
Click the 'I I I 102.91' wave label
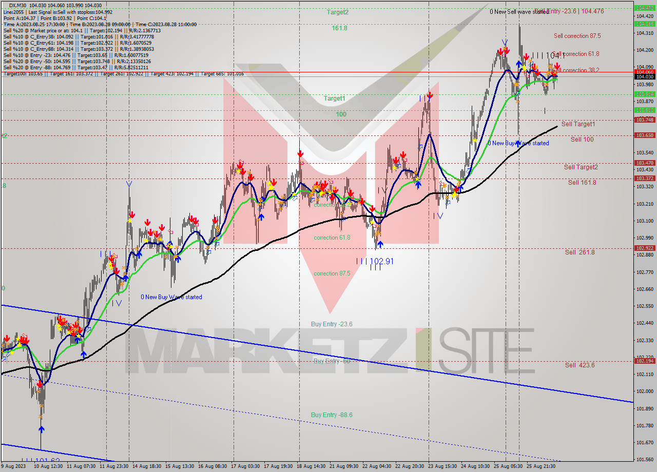375,261
